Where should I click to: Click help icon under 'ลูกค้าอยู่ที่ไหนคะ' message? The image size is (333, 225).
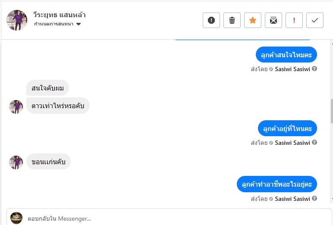(314, 143)
